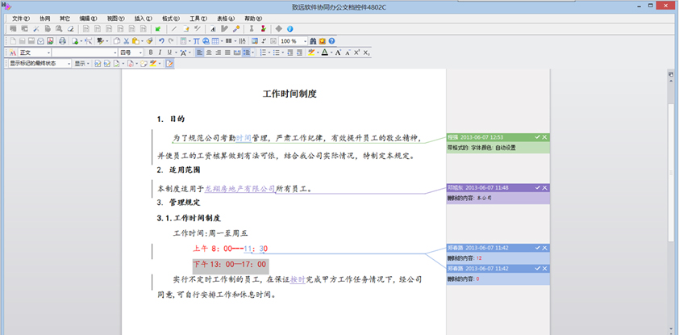Reject 郑旭东's deletion of 本公司

tap(544, 187)
